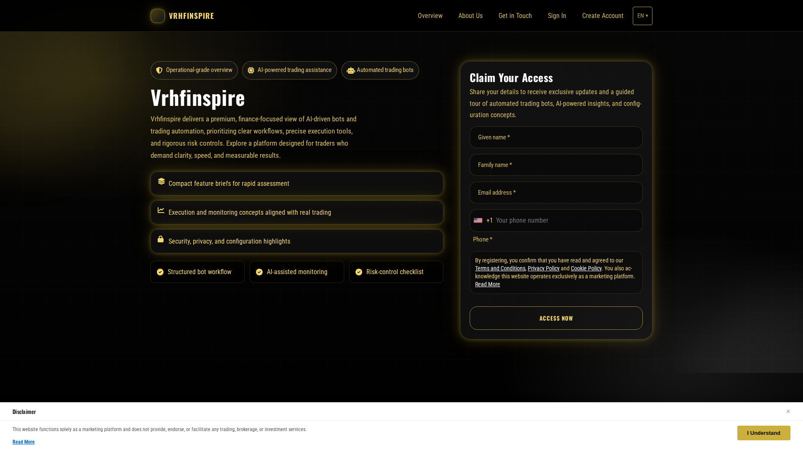Focus the Family name field
The height and width of the screenshot is (452, 803).
(556, 165)
